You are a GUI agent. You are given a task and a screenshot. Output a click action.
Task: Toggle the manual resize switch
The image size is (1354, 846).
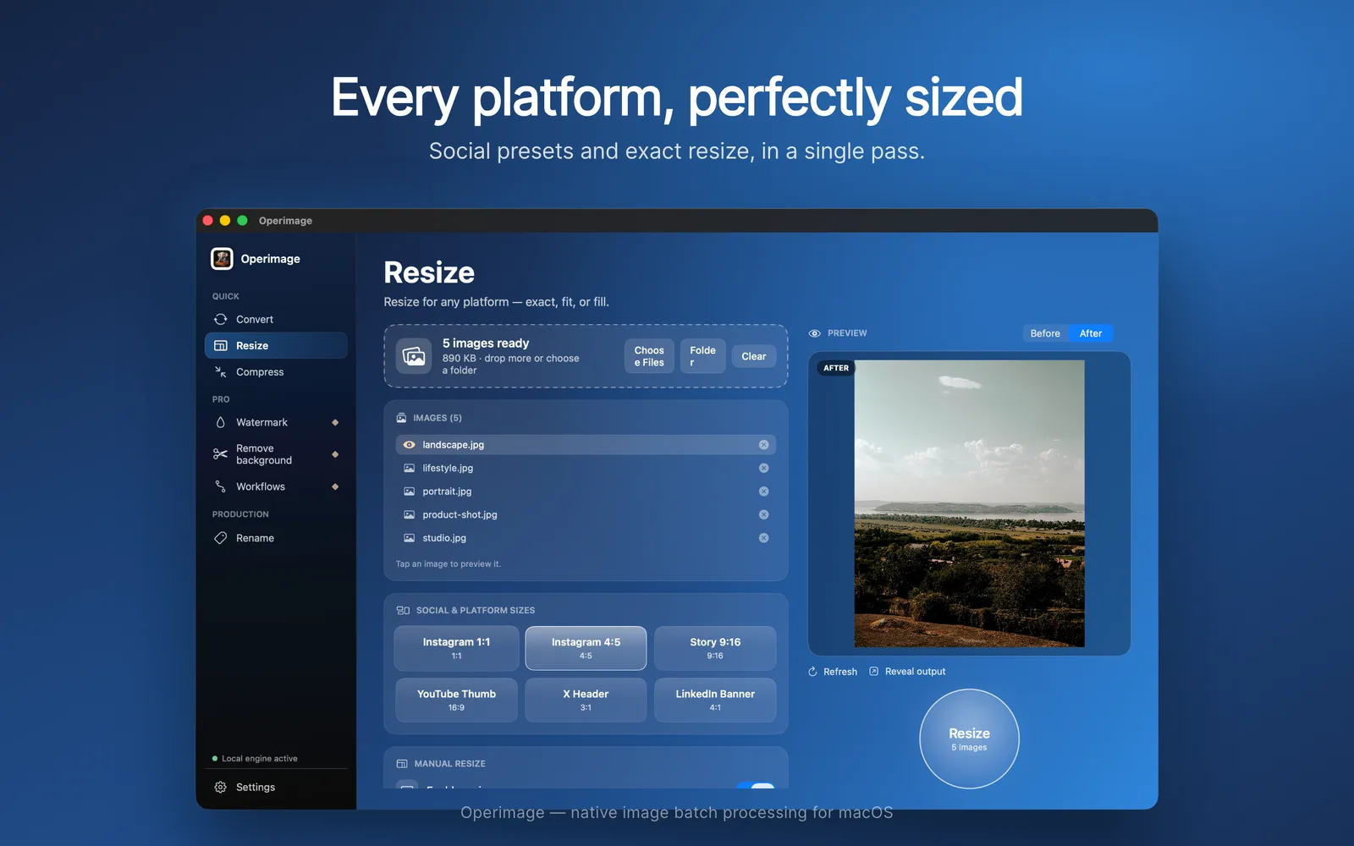click(756, 786)
